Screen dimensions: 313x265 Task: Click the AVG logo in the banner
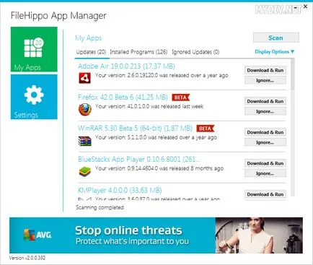click(38, 235)
